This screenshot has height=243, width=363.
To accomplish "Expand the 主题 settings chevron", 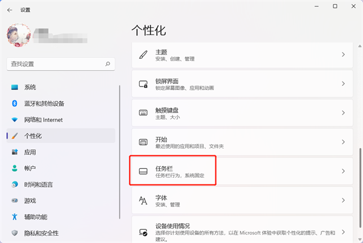I will (343, 55).
